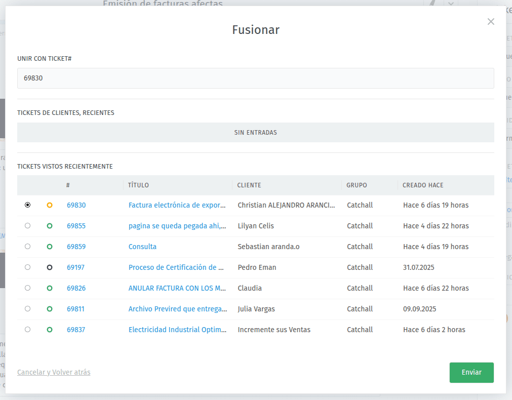The height and width of the screenshot is (400, 512).
Task: Click Cancelar y Volver atrás link
Action: [54, 372]
